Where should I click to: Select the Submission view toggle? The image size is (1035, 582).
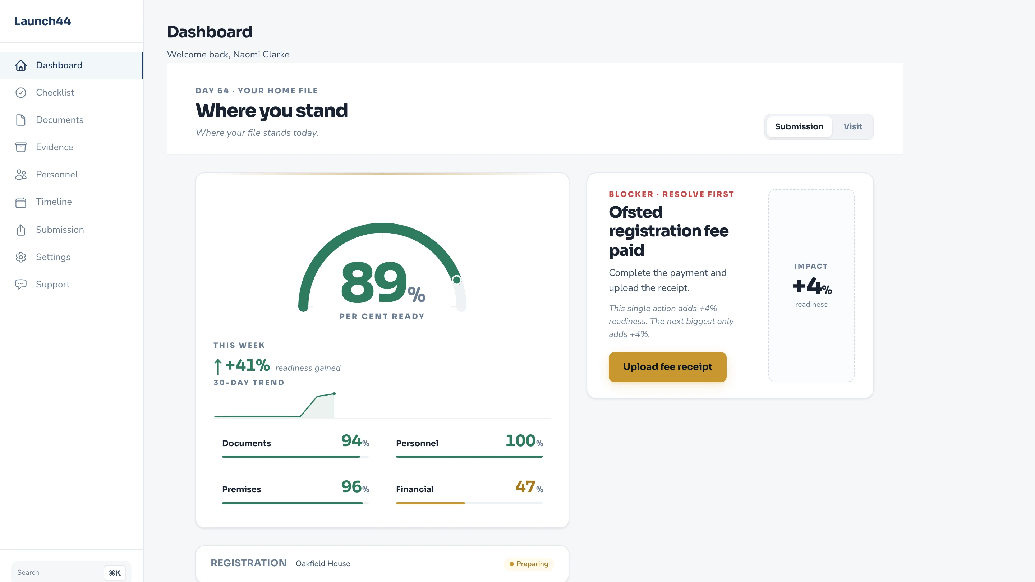point(799,126)
